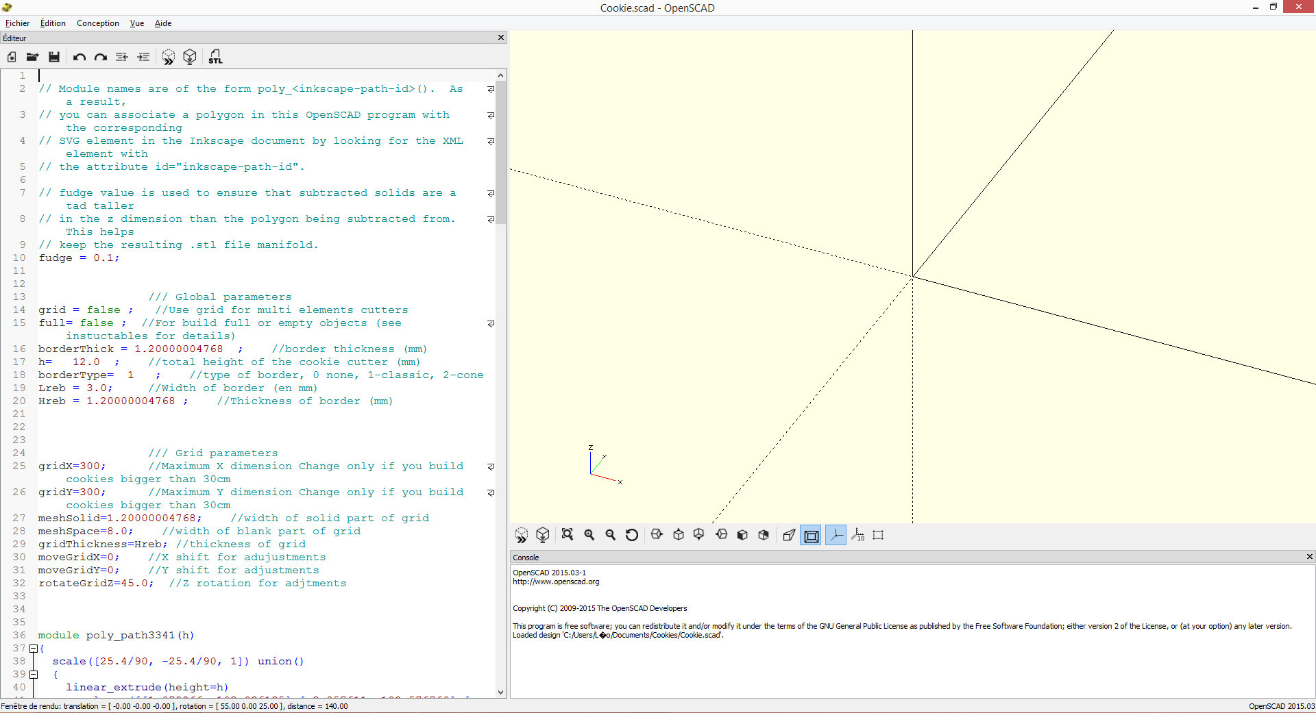Screen dimensions: 1316x713
Task: Export the design as STL
Action: (x=215, y=57)
